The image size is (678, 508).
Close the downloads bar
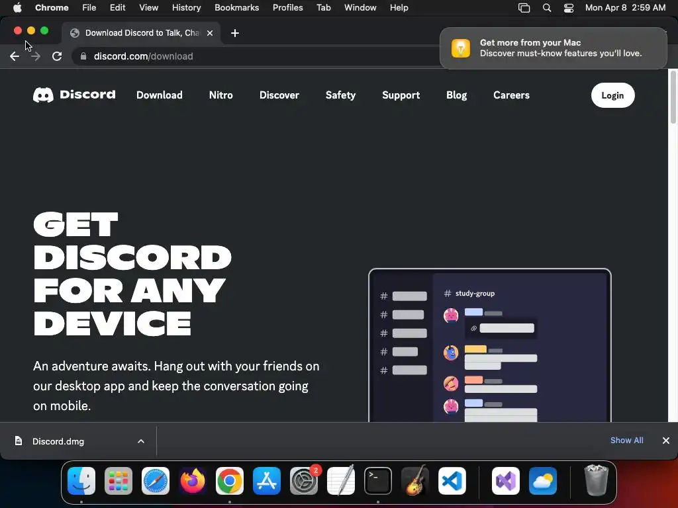point(665,440)
